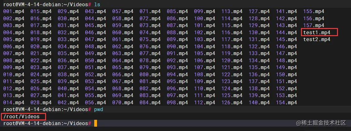Click the file name 014.mp4
This screenshot has width=351, height=131.
click(x=14, y=103)
